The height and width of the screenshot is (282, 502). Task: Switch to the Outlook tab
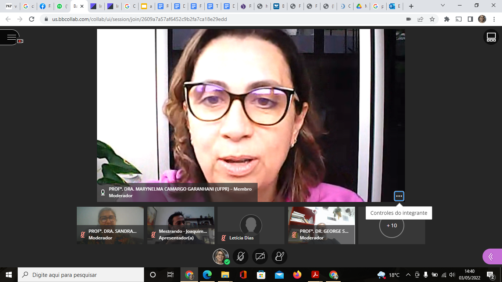395,6
